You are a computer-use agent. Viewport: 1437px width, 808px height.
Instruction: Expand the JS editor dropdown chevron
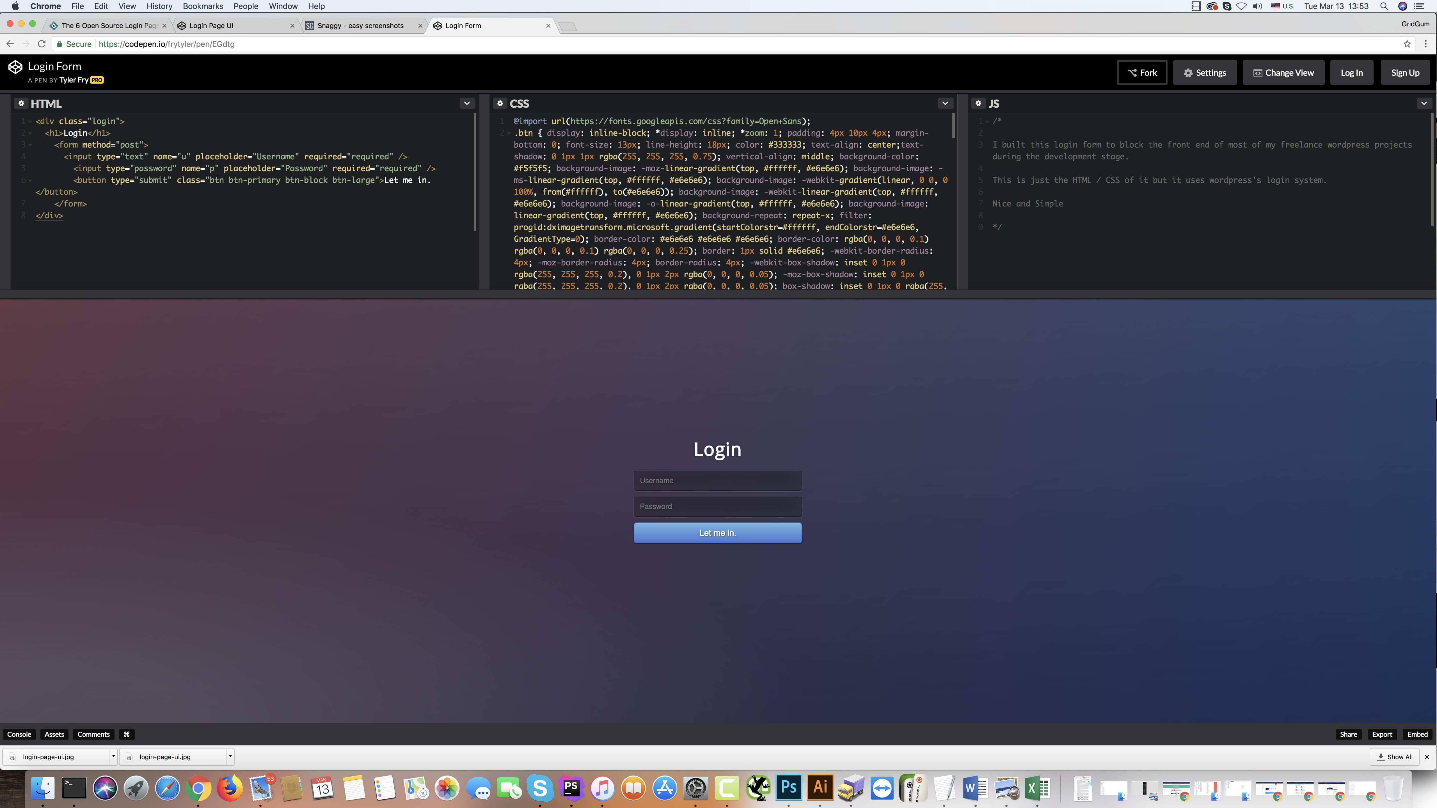coord(1424,103)
